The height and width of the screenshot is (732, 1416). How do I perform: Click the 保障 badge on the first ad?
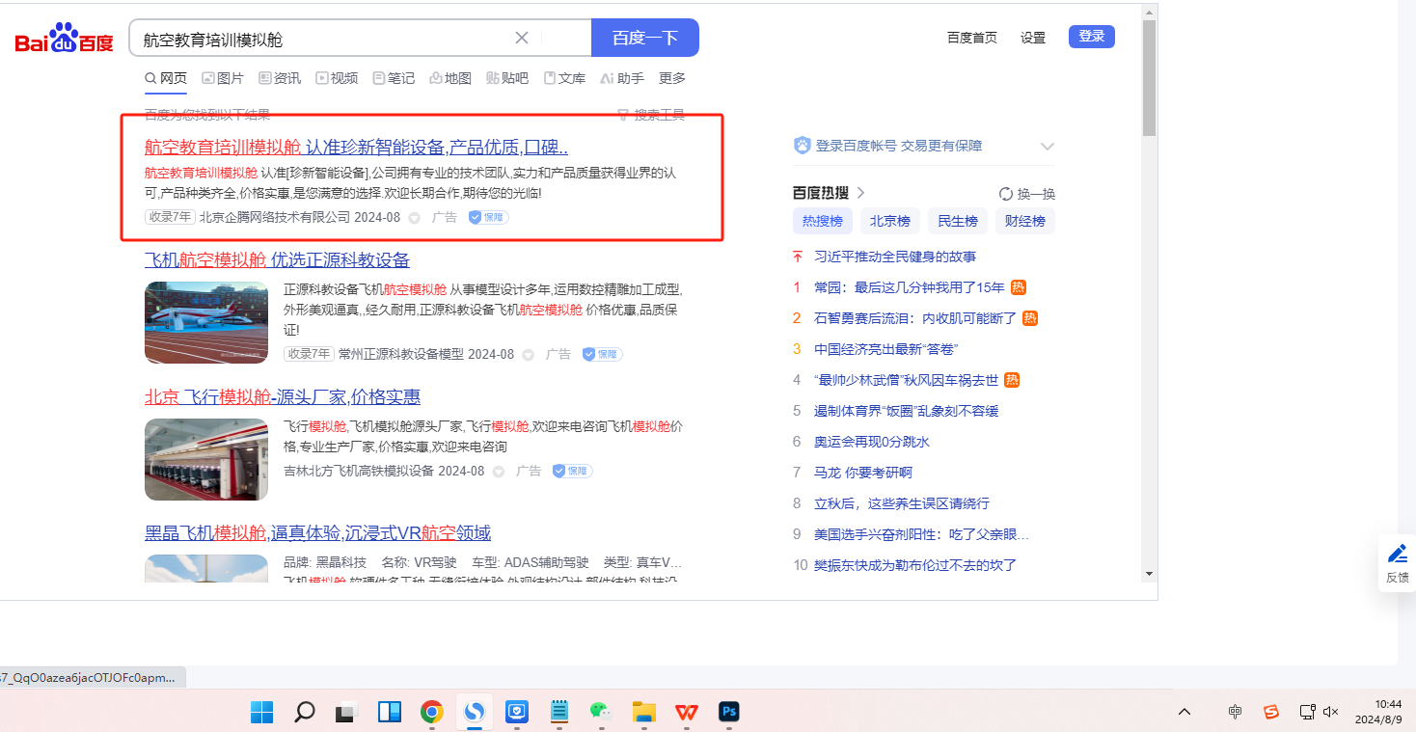(x=488, y=217)
